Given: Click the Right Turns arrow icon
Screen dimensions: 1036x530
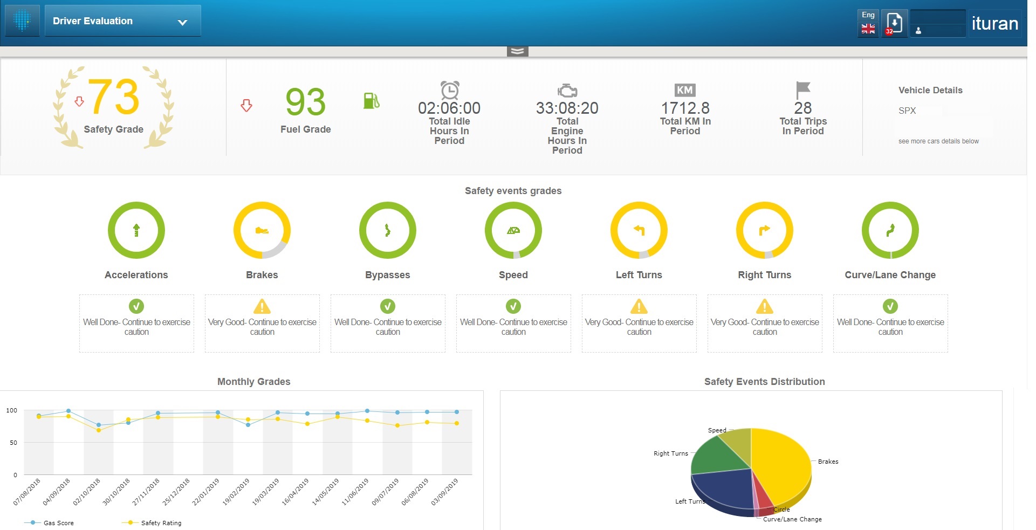Looking at the screenshot, I should point(764,230).
